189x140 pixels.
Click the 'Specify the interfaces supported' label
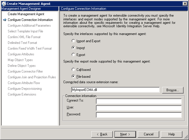click(x=105, y=34)
